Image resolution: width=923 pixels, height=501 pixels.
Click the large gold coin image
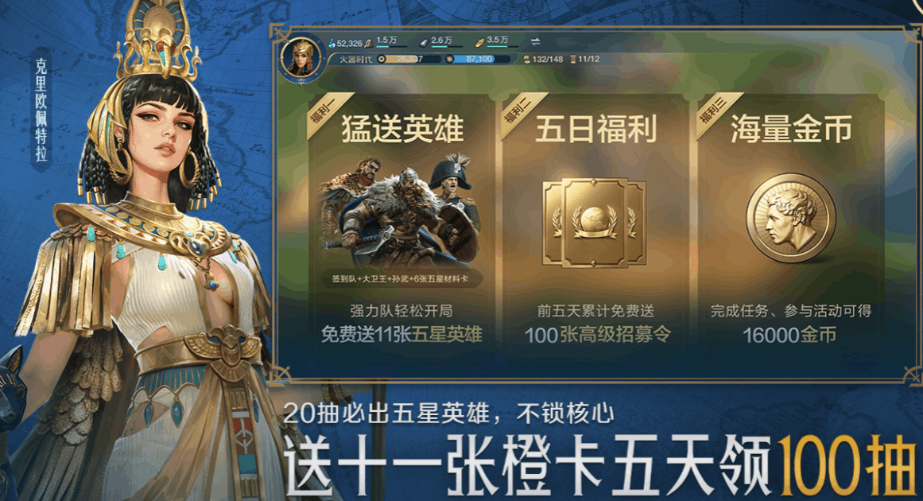790,218
